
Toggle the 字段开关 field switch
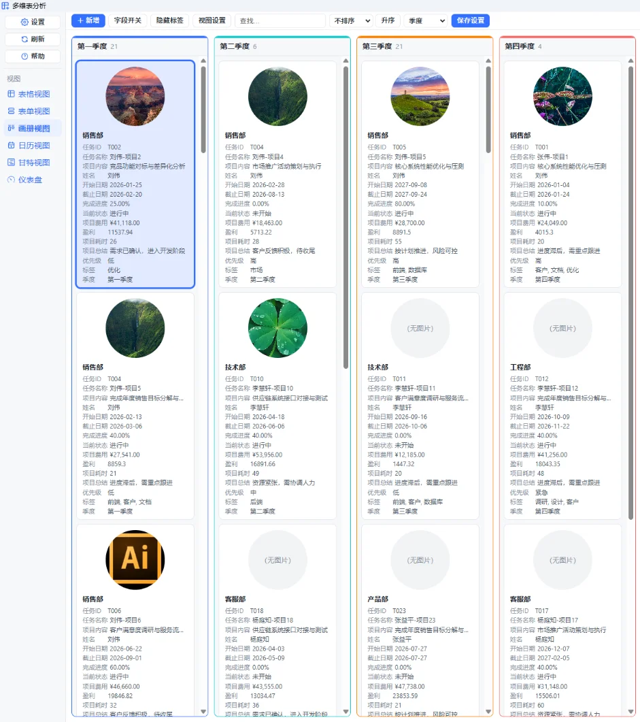pos(127,20)
